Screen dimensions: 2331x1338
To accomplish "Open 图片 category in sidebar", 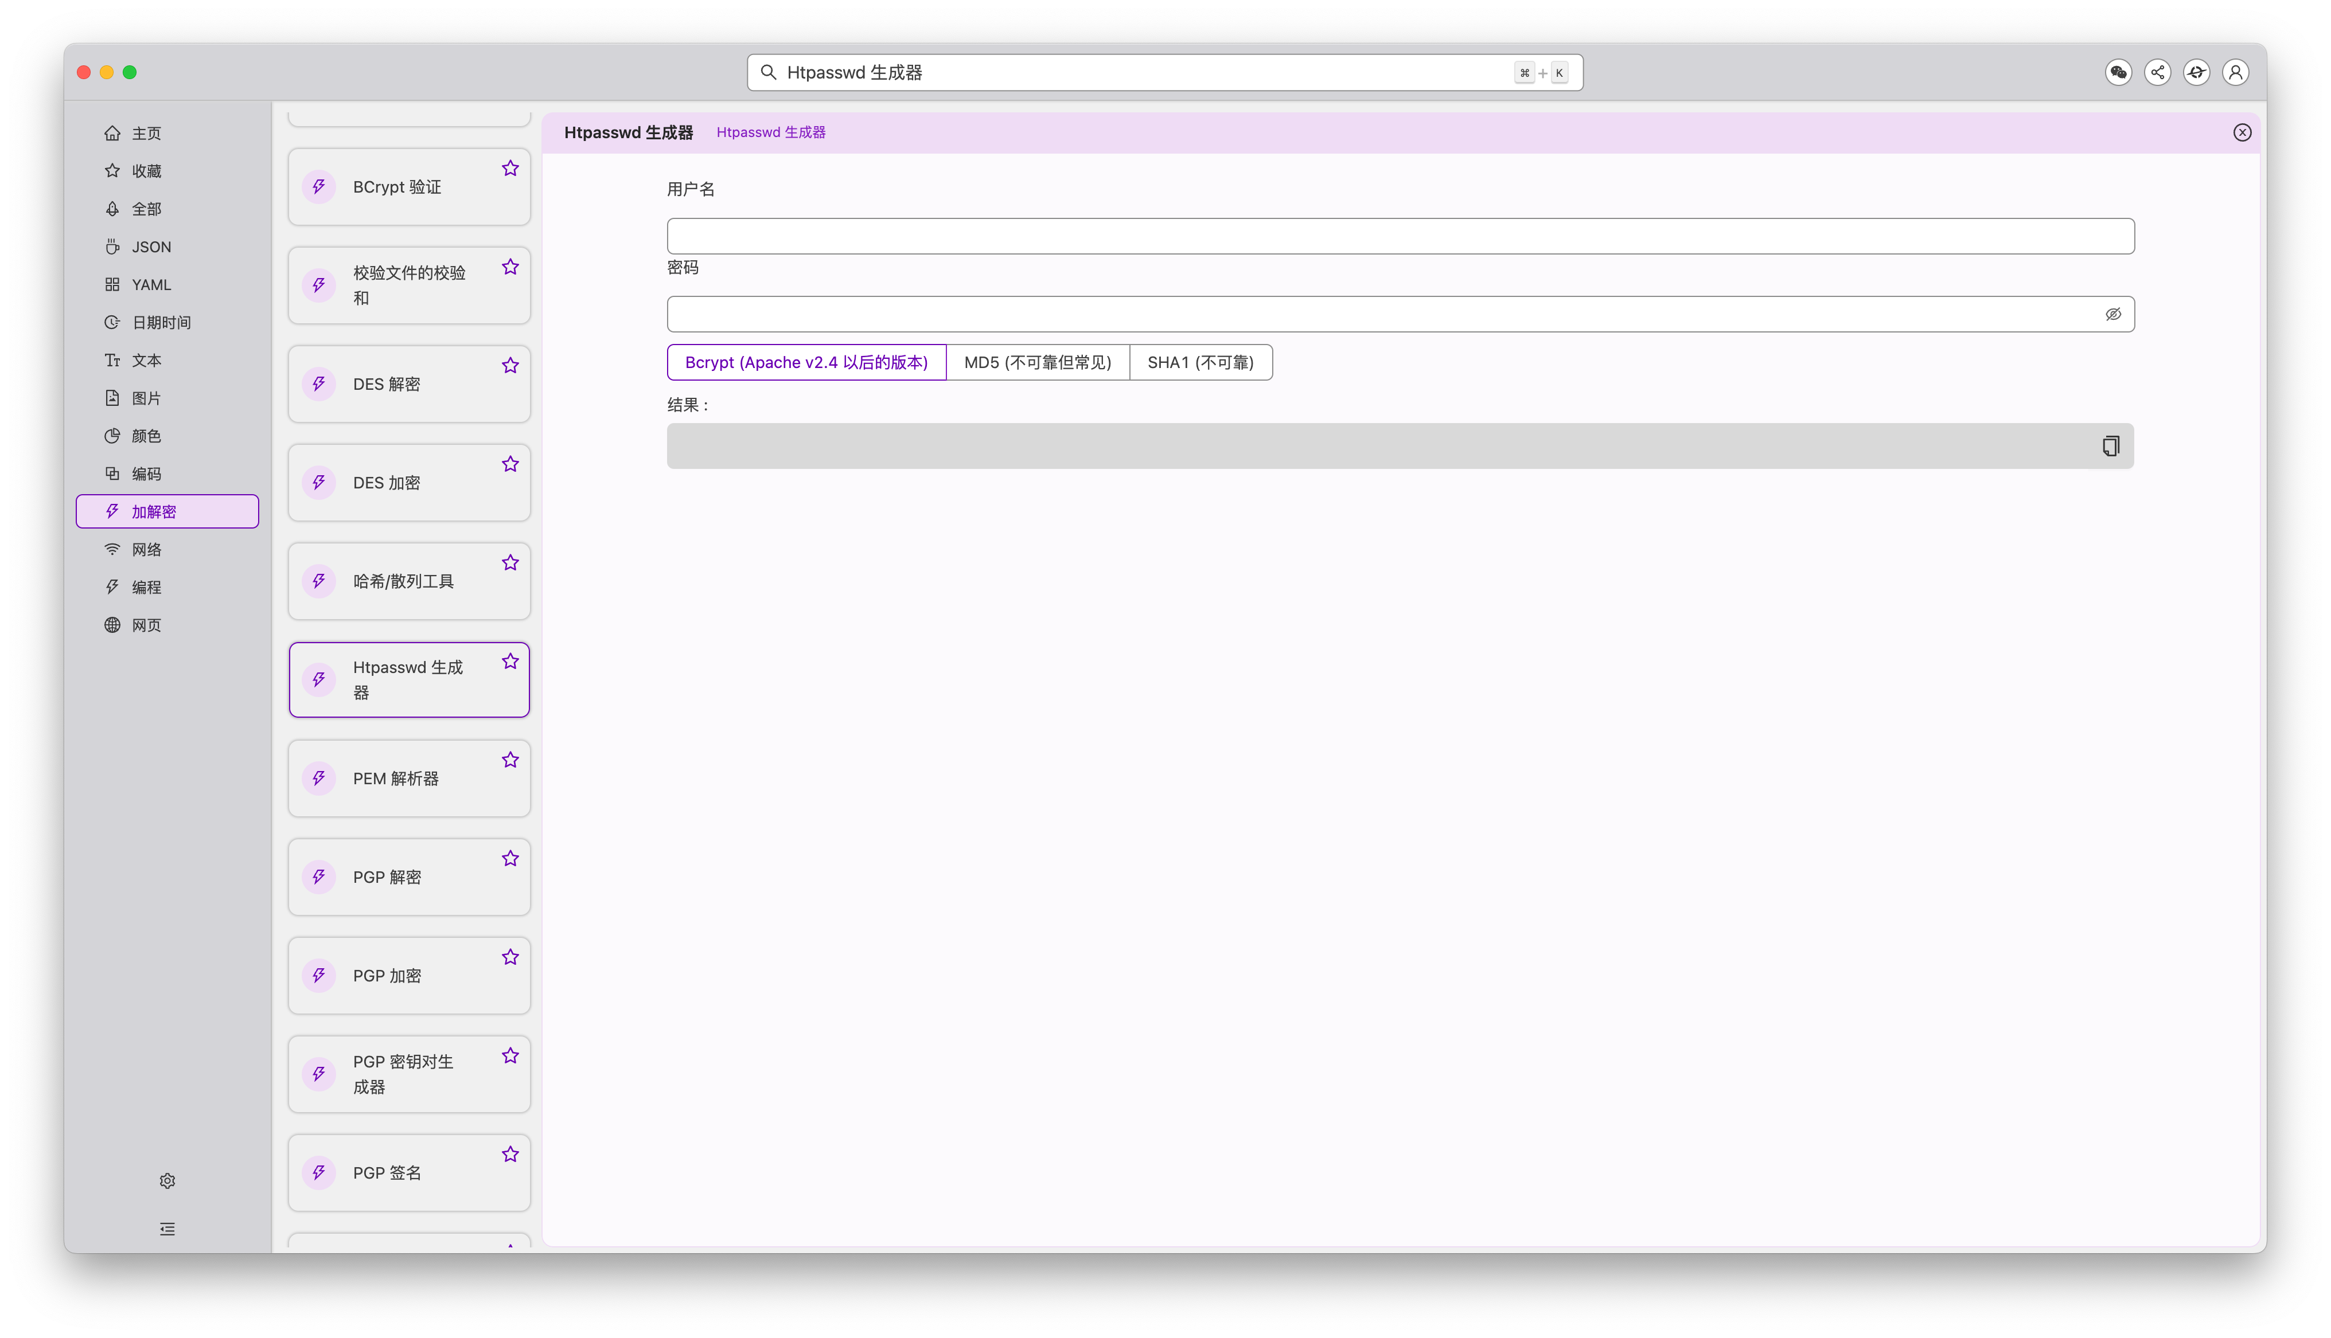I will point(167,398).
